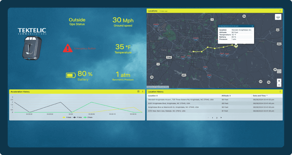This screenshot has height=155, width=292.
Task: Go to page 1 of Location History
Action: pyautogui.click(x=212, y=118)
